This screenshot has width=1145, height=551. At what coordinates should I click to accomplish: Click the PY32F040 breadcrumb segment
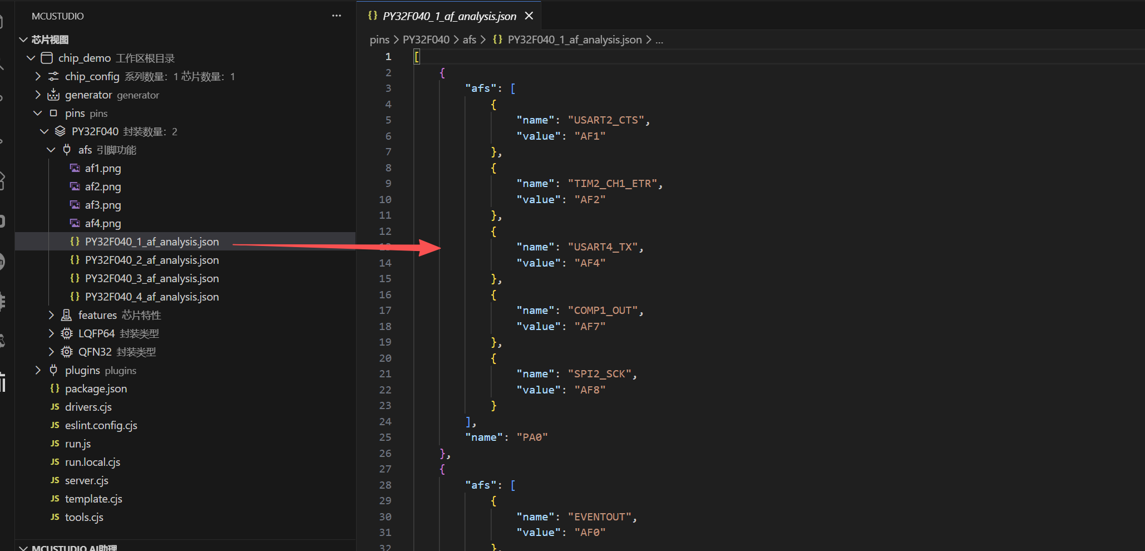426,40
